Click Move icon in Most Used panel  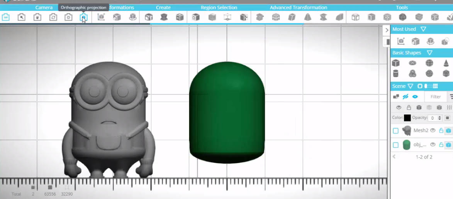(x=401, y=41)
